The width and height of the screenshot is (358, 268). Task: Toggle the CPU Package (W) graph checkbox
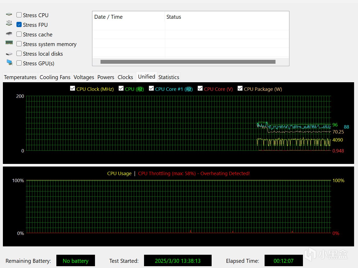pyautogui.click(x=240, y=88)
